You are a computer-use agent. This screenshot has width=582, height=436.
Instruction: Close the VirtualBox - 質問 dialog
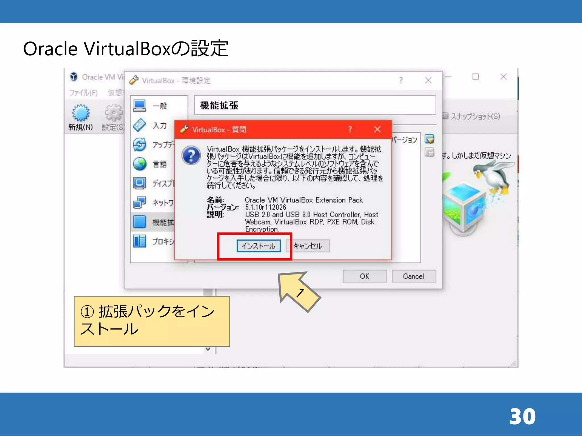(x=377, y=129)
